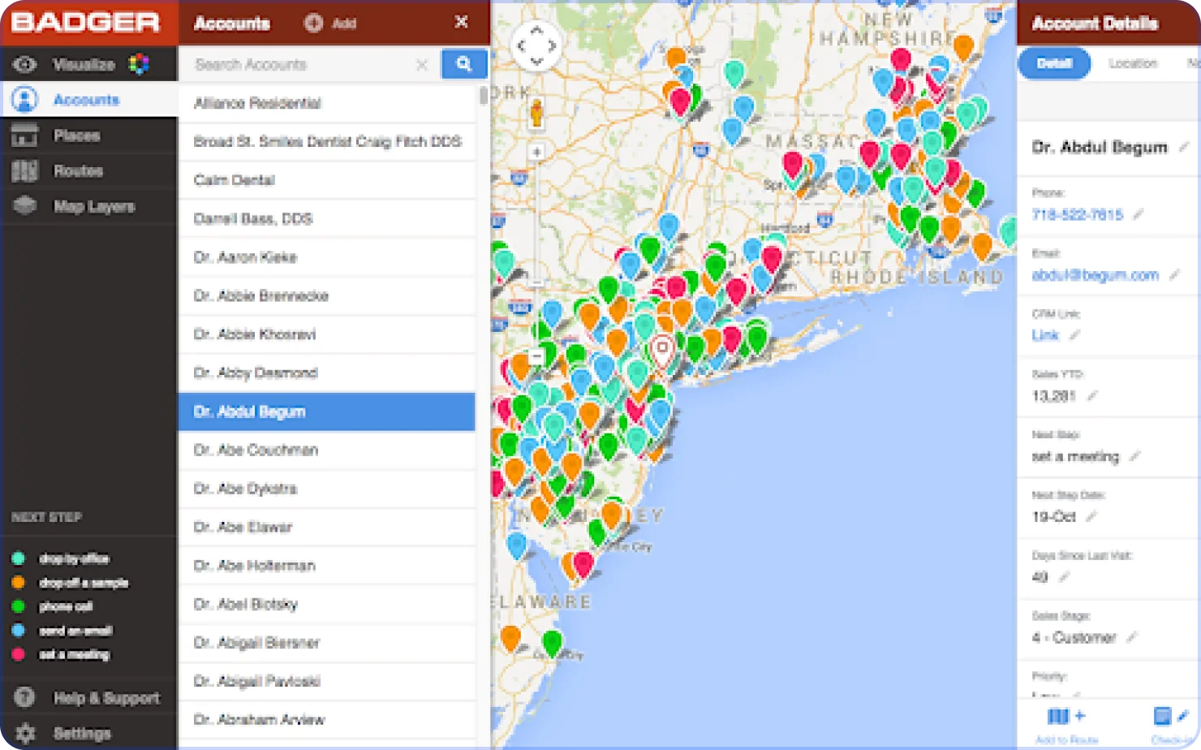Open the Settings gear icon
Screen dimensions: 1201x750
(25, 733)
